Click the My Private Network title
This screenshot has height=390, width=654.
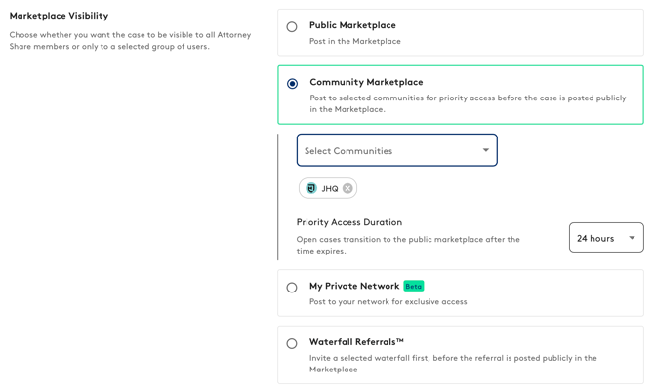(354, 286)
